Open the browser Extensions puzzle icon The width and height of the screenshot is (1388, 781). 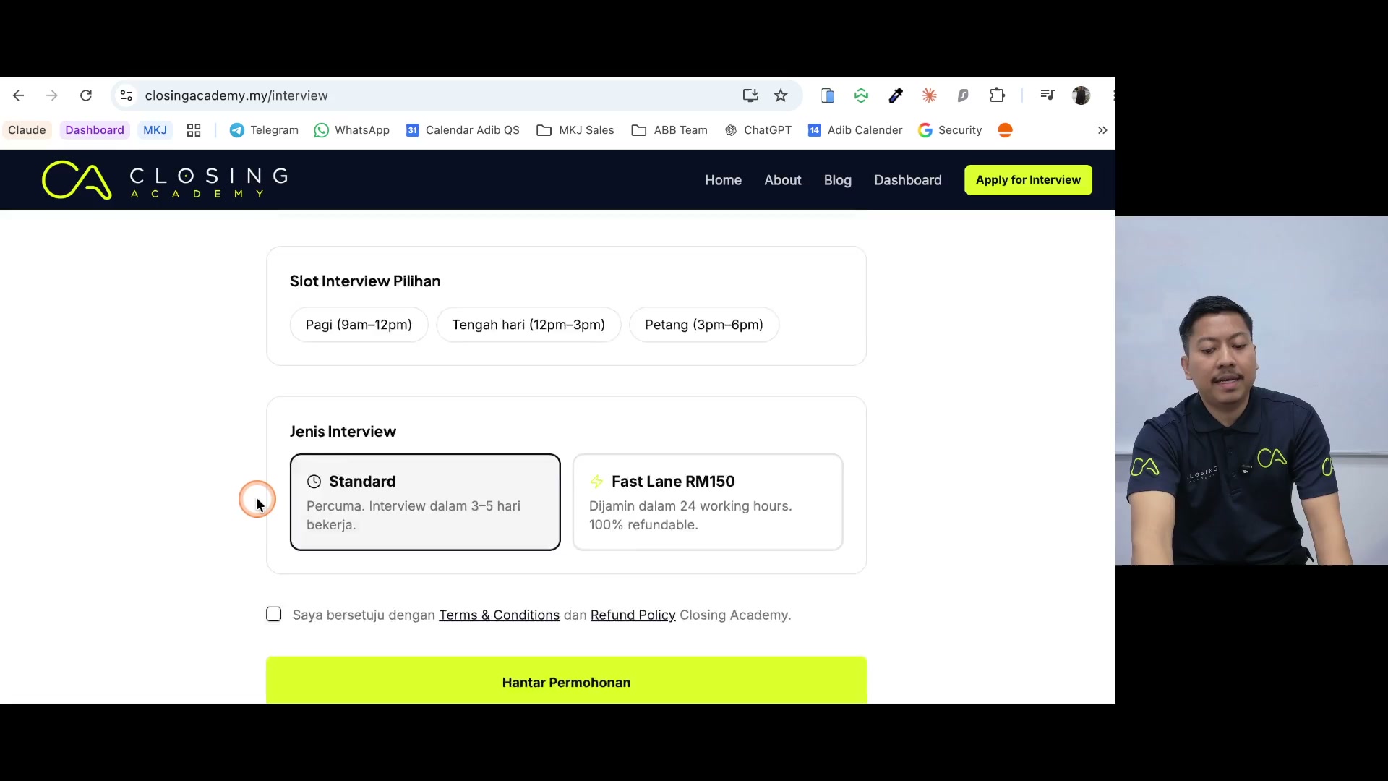[997, 95]
